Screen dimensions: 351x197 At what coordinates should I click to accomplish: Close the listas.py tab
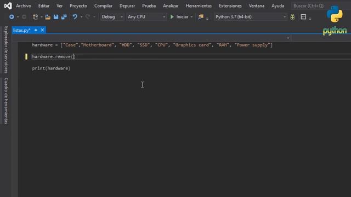42,30
